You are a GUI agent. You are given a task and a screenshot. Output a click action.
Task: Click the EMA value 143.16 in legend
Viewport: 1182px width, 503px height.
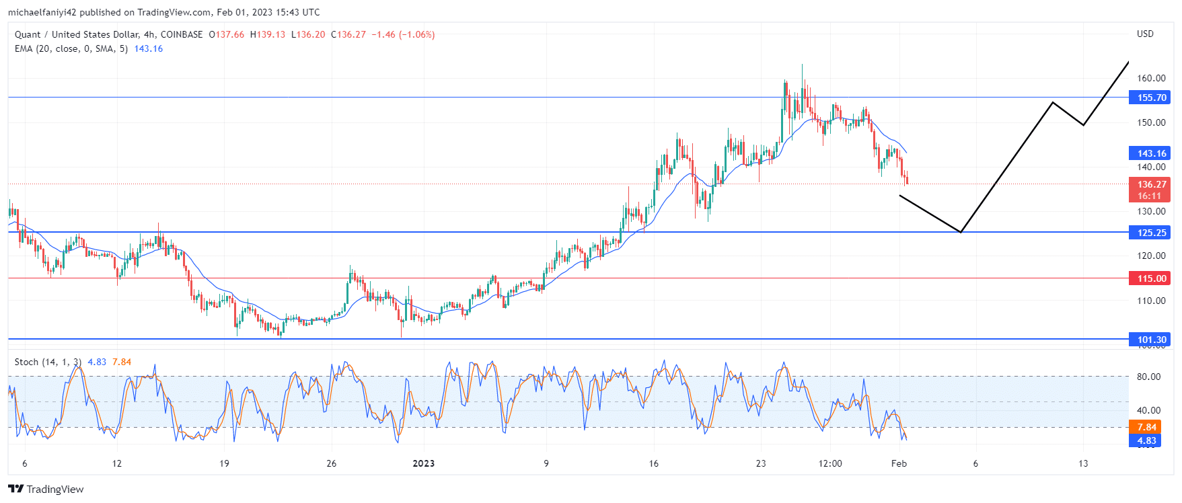(x=149, y=48)
